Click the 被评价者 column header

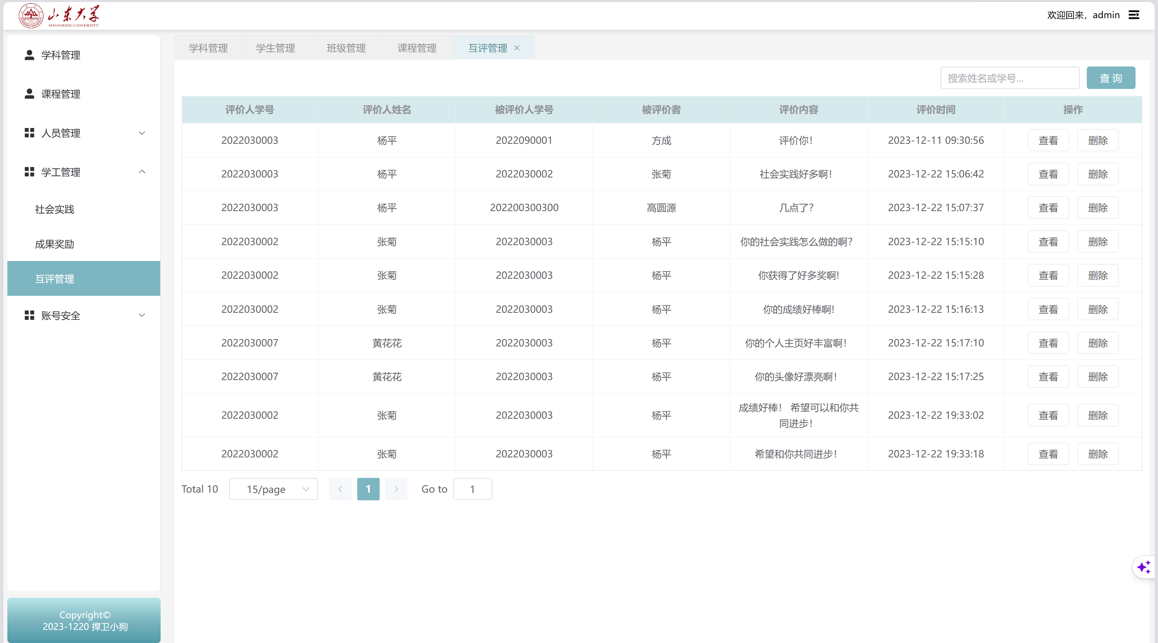[661, 109]
